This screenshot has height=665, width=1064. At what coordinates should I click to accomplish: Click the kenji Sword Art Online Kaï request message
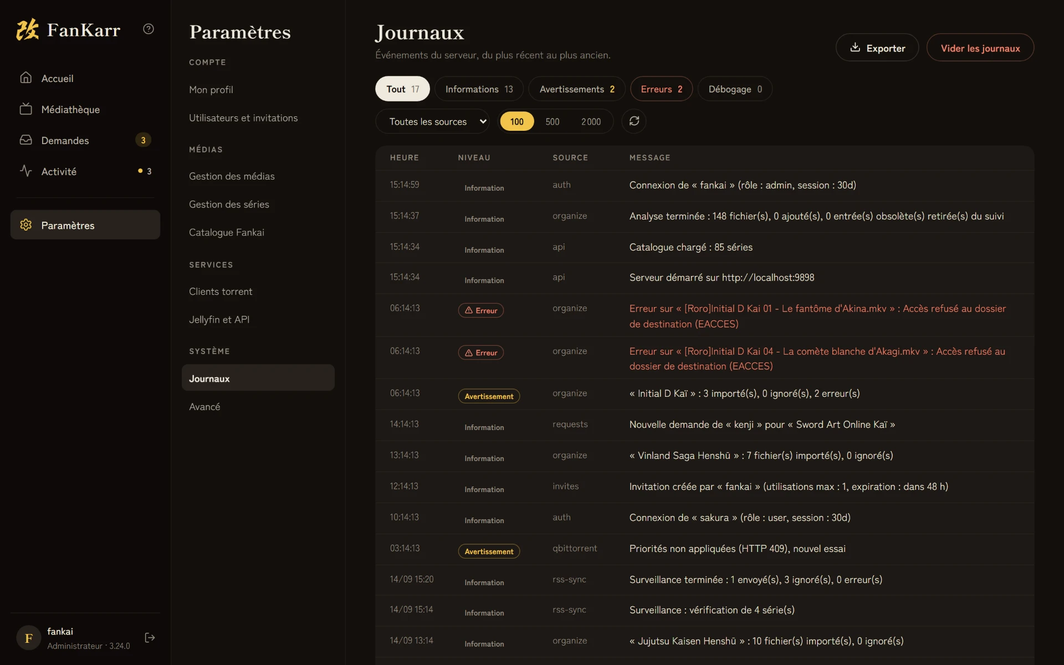(762, 424)
